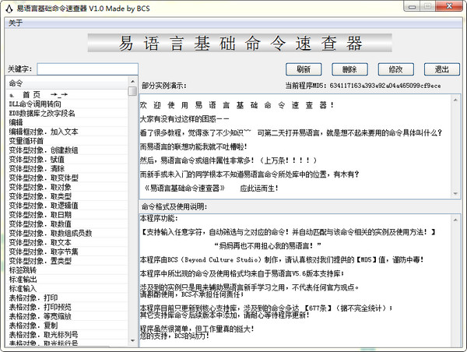The image size is (467, 352).
Task: Open the 关于 menu
Action: [x=16, y=23]
